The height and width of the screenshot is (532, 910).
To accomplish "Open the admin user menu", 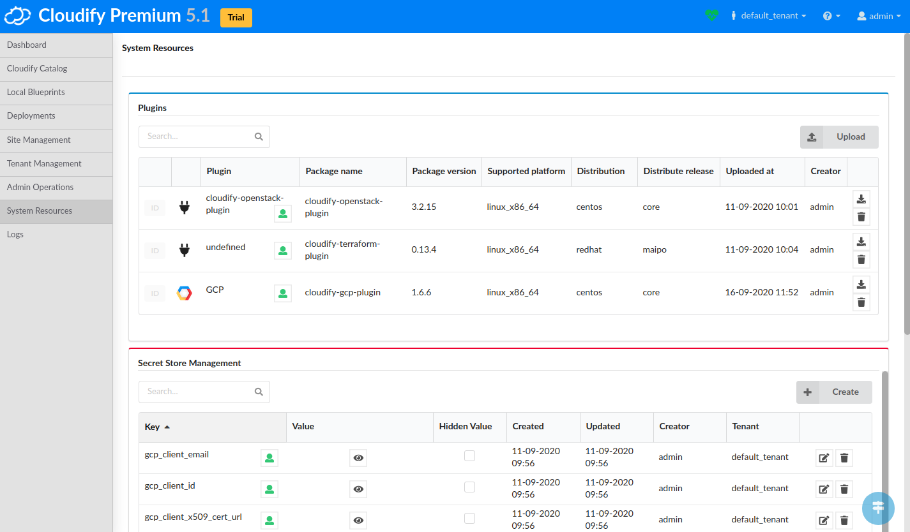I will pyautogui.click(x=879, y=16).
